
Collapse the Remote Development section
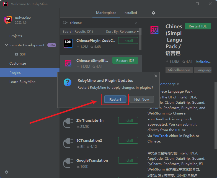[6, 45]
